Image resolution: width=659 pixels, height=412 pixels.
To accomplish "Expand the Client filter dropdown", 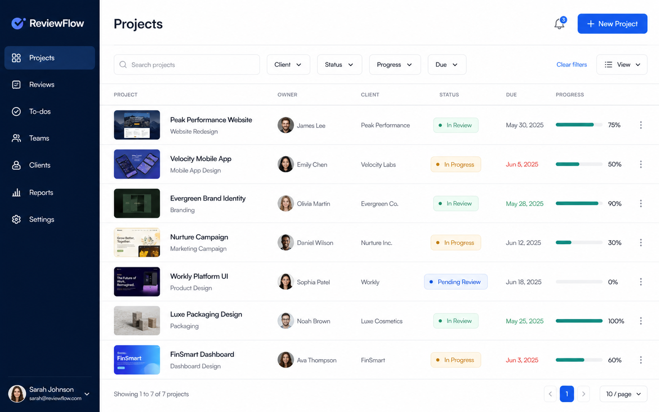I will (x=288, y=64).
